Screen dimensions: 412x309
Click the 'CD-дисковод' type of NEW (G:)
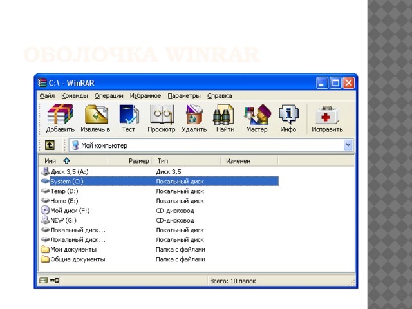pyautogui.click(x=175, y=220)
